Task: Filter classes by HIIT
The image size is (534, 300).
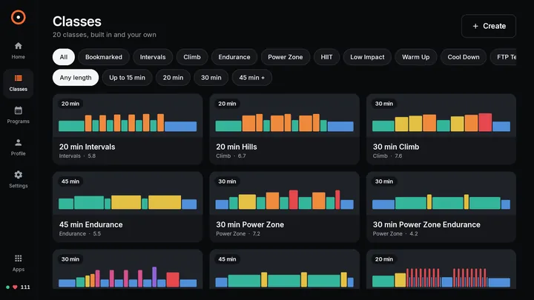Action: click(326, 57)
